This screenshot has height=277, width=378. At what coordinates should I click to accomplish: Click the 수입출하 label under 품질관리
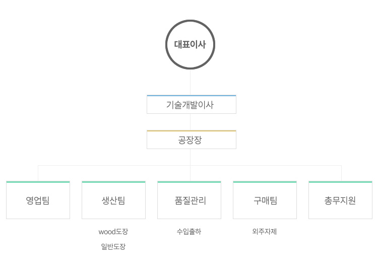click(189, 232)
